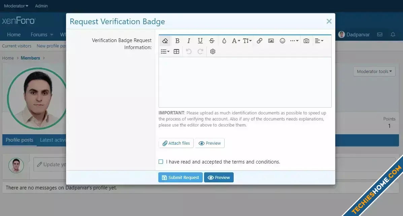Click the blue Preview button in footer

tap(219, 177)
